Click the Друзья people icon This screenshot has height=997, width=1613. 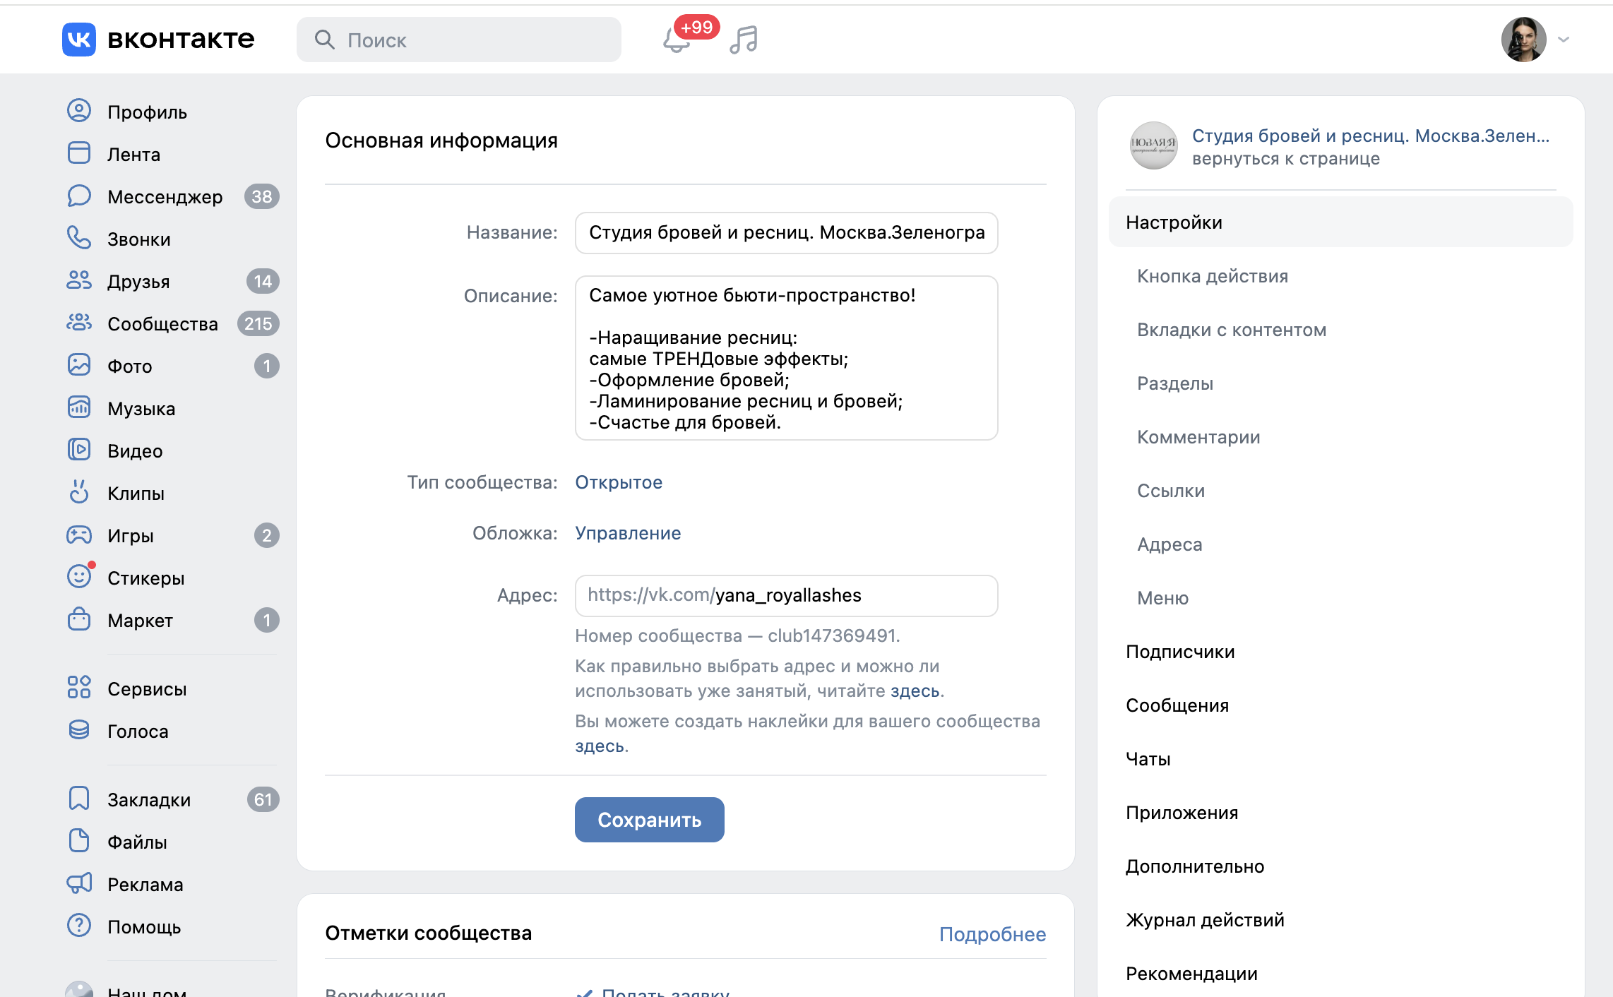79,280
